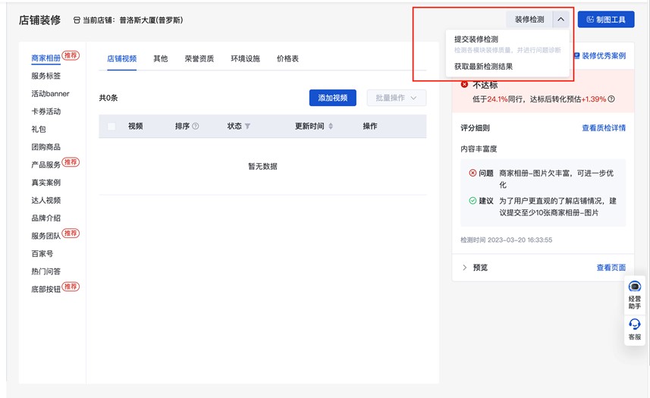650x398 pixels.
Task: Toggle select-all checkbox in table header
Action: point(111,127)
